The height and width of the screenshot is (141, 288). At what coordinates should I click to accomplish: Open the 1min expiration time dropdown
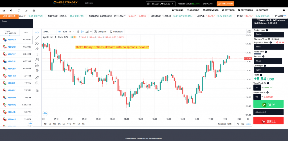(269, 47)
